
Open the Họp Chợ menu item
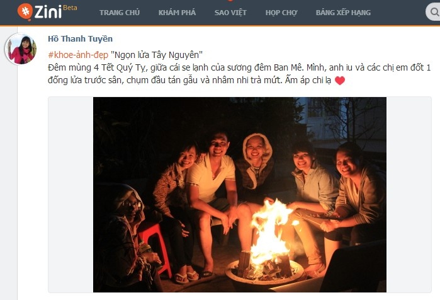pos(281,13)
